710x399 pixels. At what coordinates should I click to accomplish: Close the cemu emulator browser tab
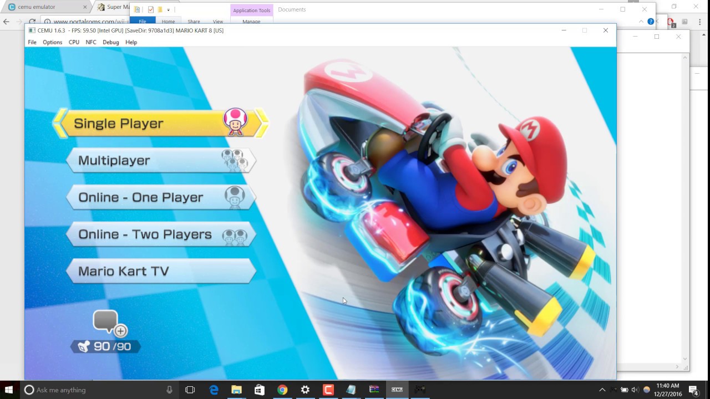point(85,7)
